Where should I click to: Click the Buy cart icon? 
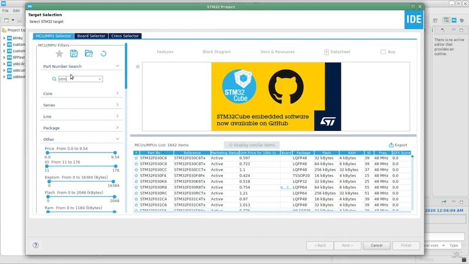[x=383, y=52]
